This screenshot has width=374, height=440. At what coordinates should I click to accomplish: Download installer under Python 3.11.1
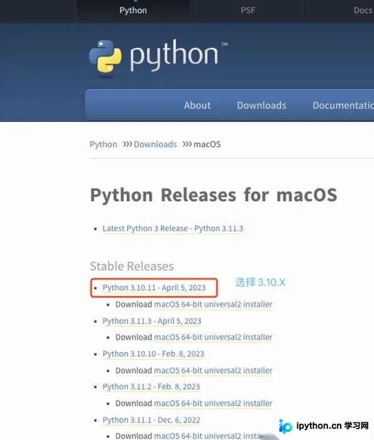(207, 436)
